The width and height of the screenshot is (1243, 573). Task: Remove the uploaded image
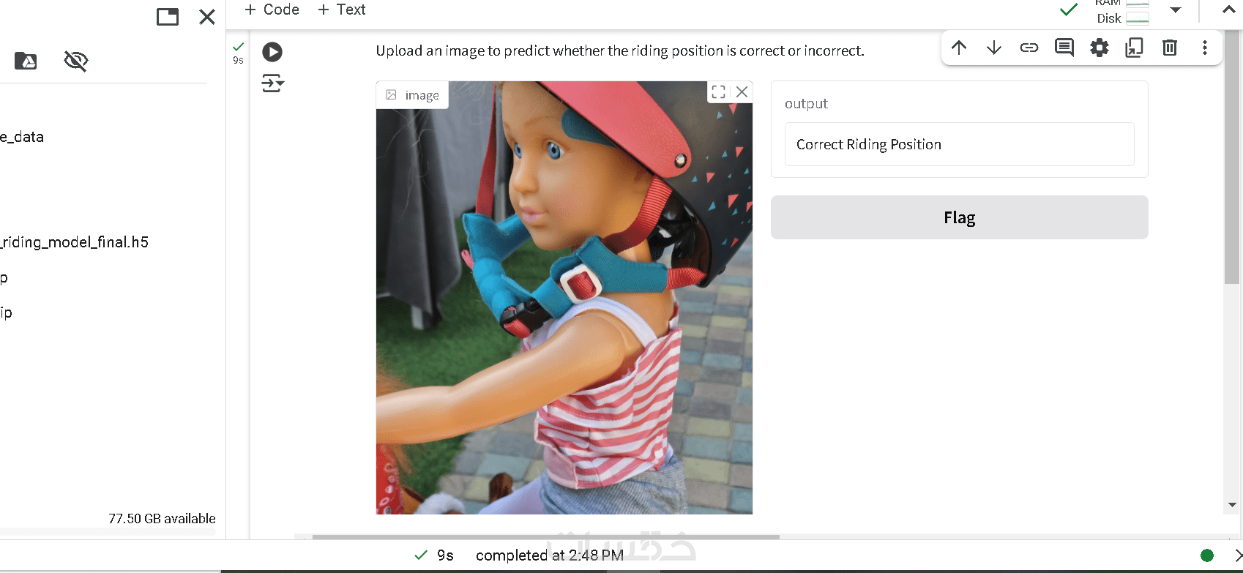tap(742, 91)
